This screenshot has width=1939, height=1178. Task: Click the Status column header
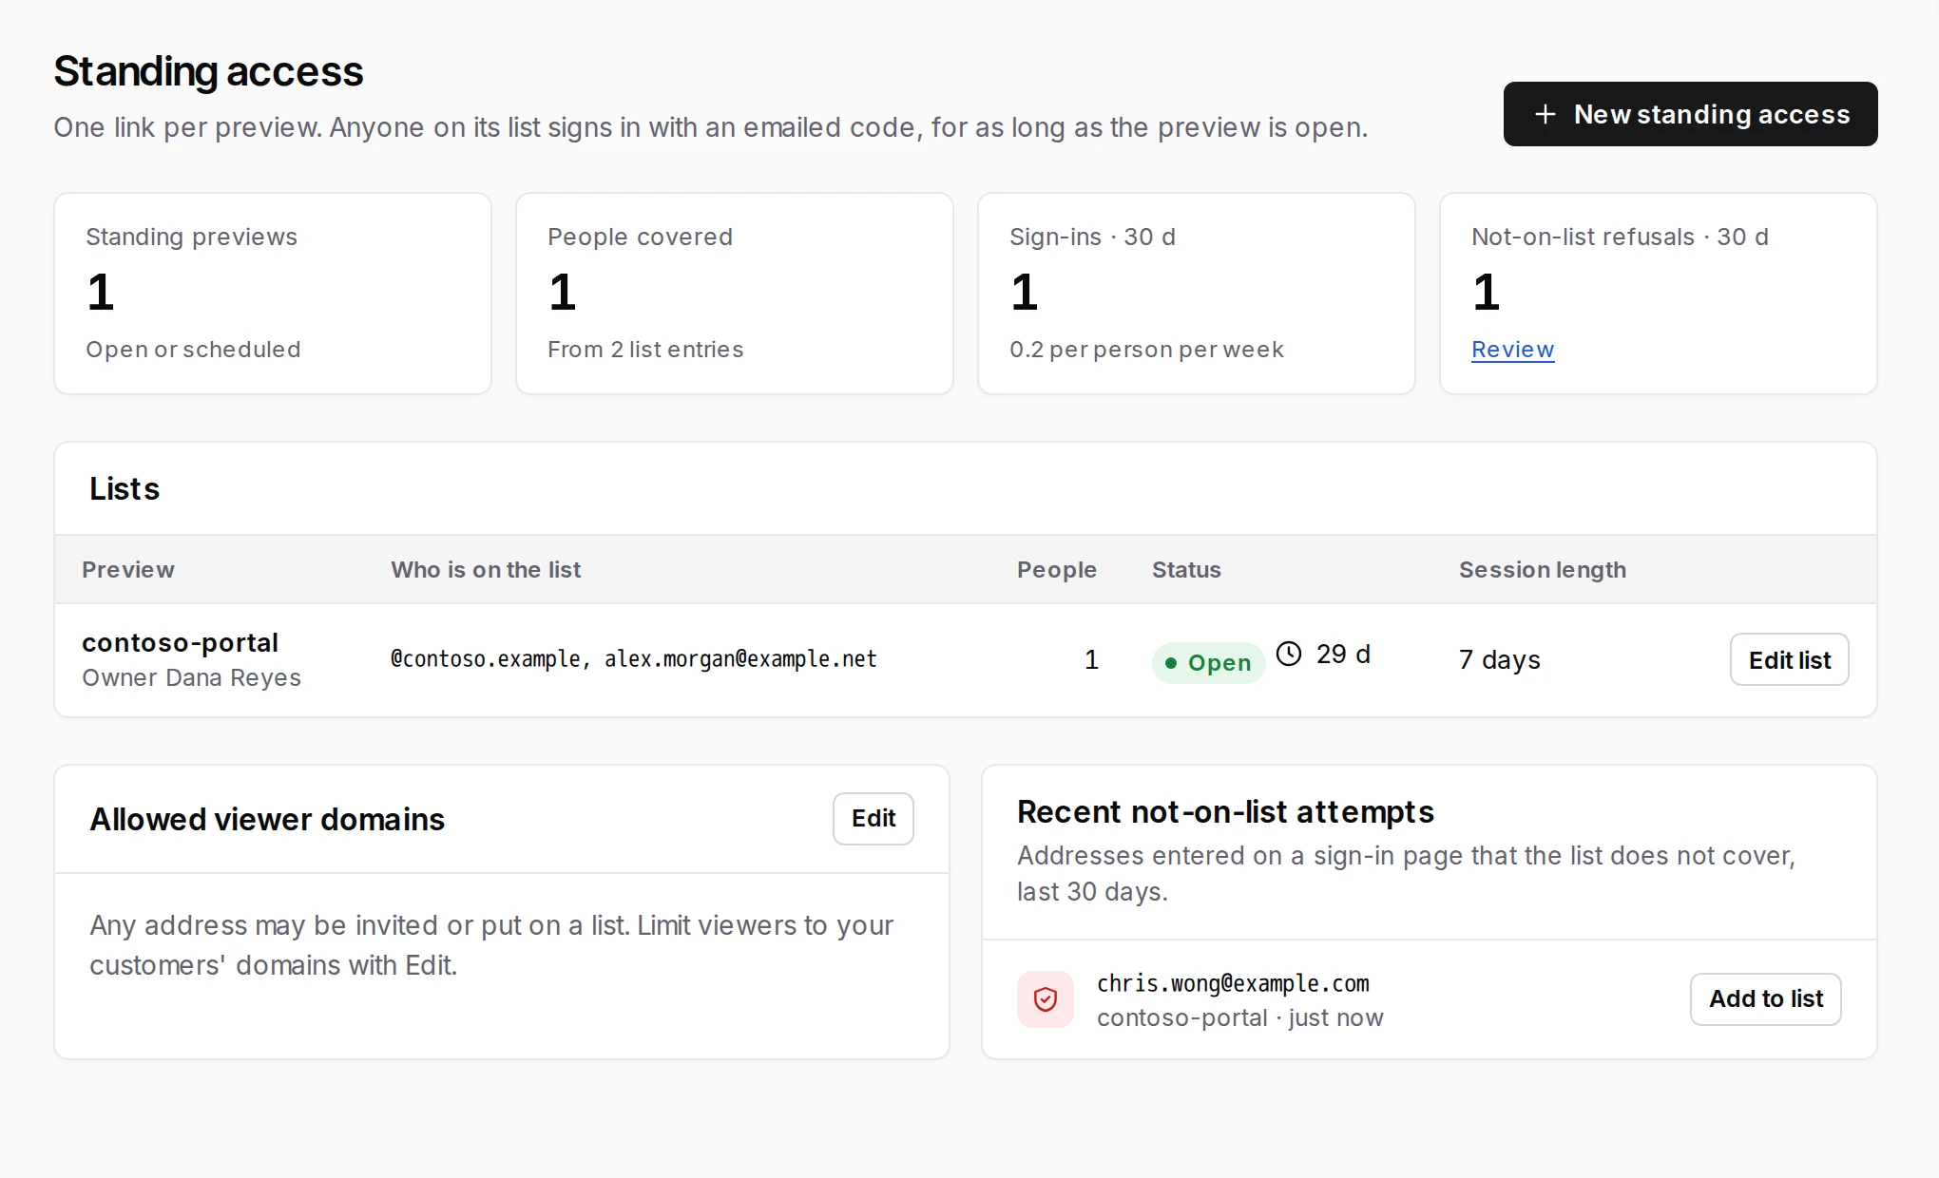point(1186,569)
